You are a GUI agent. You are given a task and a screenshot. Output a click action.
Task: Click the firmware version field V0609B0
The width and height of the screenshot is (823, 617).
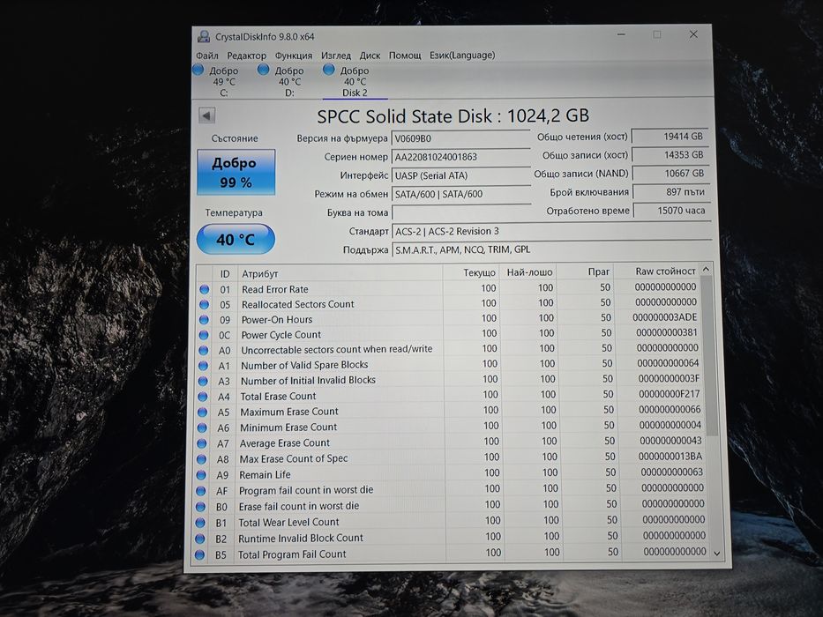pos(460,138)
